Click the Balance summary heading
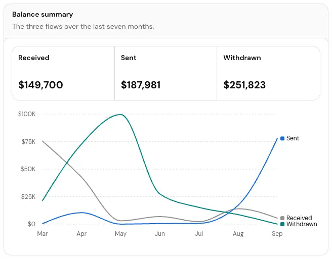 pos(43,14)
